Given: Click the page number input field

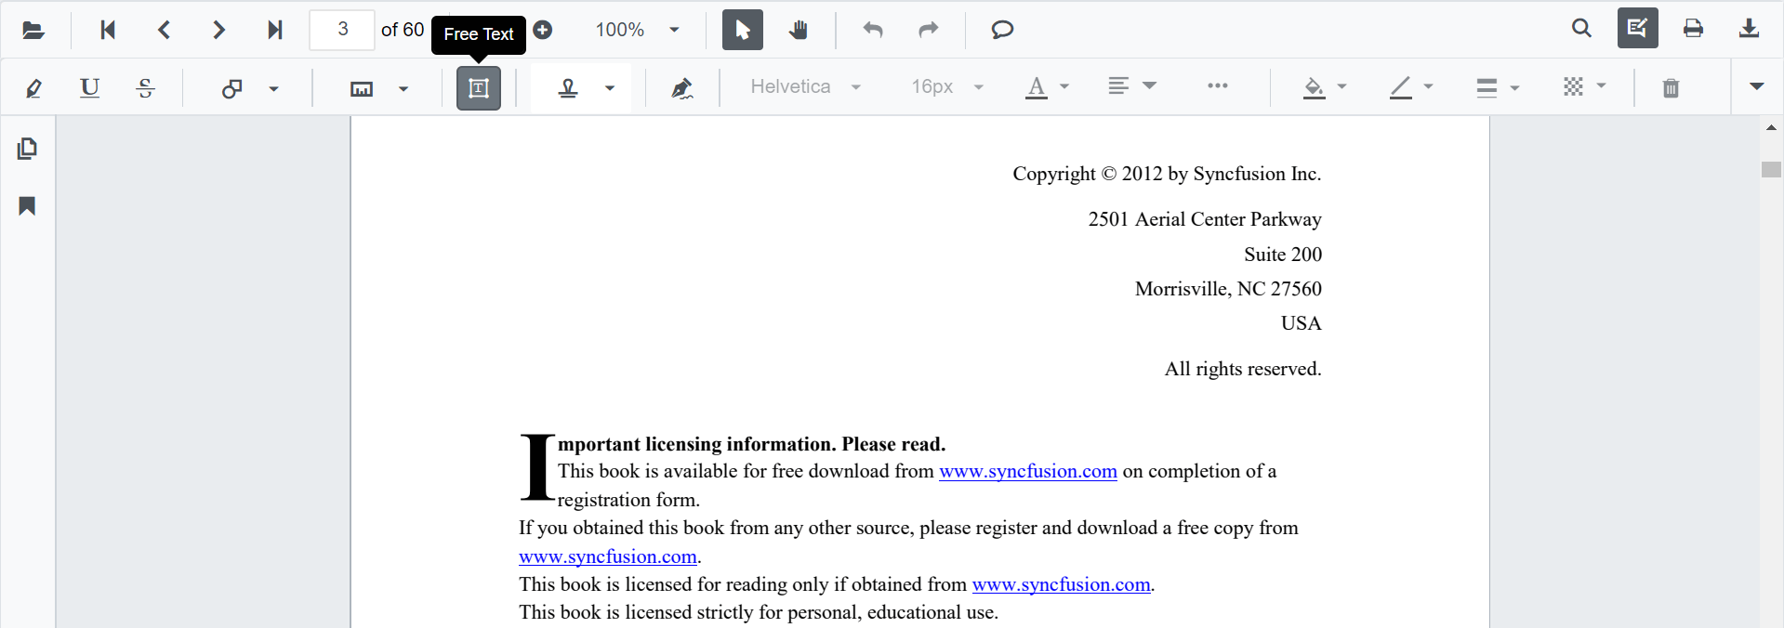Looking at the screenshot, I should [x=342, y=30].
